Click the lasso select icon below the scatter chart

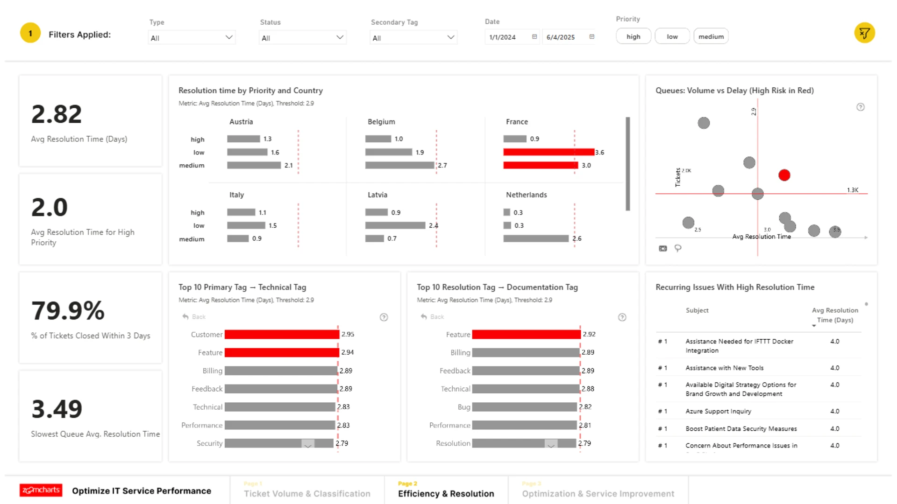tap(678, 248)
